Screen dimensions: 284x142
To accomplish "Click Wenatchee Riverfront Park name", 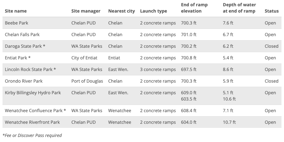I will point(32,122).
